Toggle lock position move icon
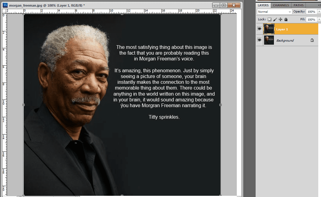321x197 pixels. (x=281, y=19)
